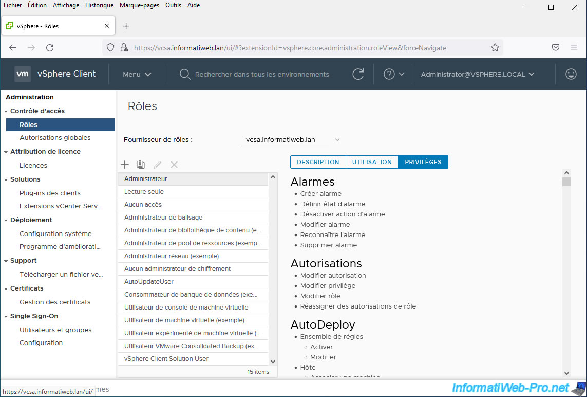Collapse the Certificats section

point(6,288)
